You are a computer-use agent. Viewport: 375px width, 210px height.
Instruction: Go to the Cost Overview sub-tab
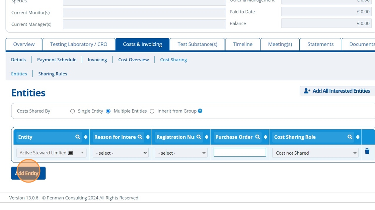[x=134, y=60]
